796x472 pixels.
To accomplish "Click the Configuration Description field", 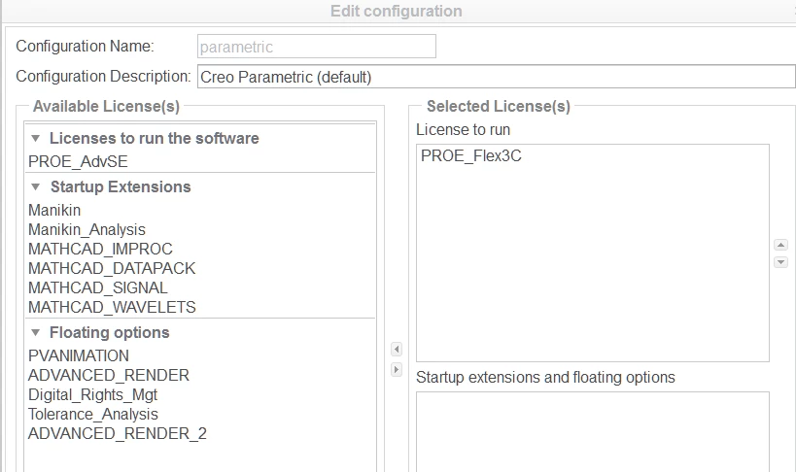I will (496, 77).
